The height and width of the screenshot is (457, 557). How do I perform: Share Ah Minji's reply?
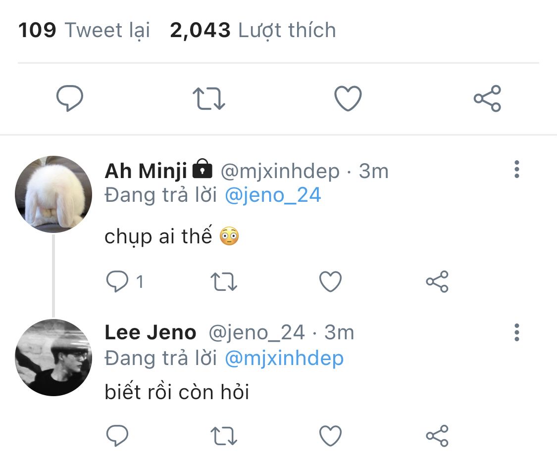437,282
